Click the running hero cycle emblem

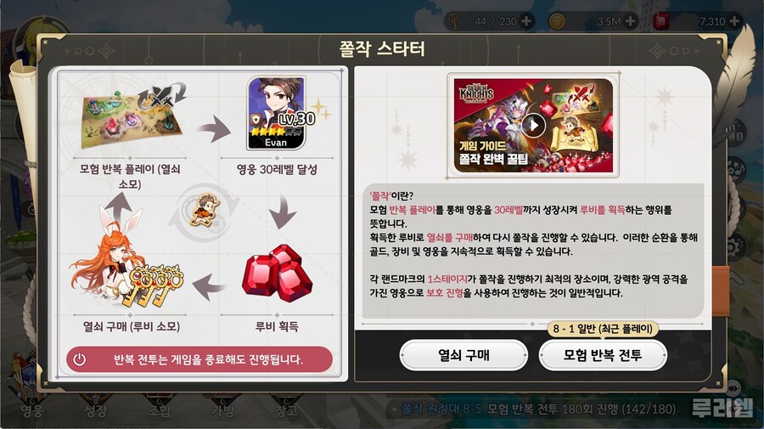click(205, 212)
